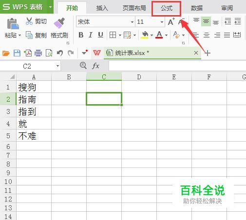
Task: Click in the formula bar input
Action: [177, 66]
